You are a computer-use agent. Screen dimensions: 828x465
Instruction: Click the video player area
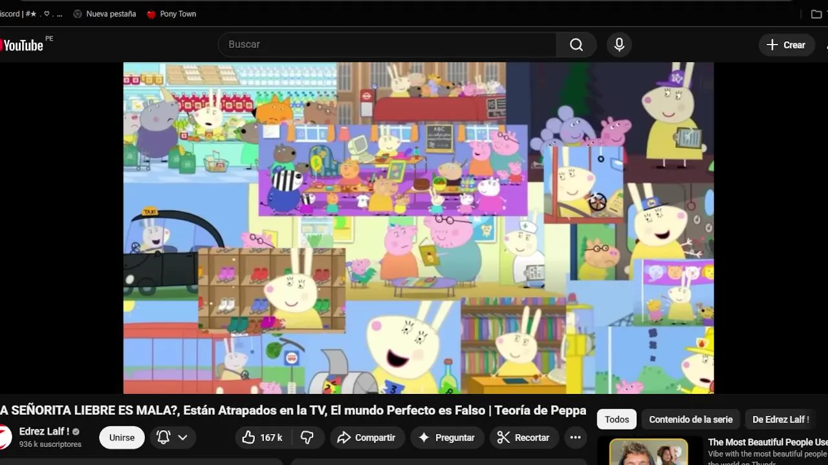419,228
